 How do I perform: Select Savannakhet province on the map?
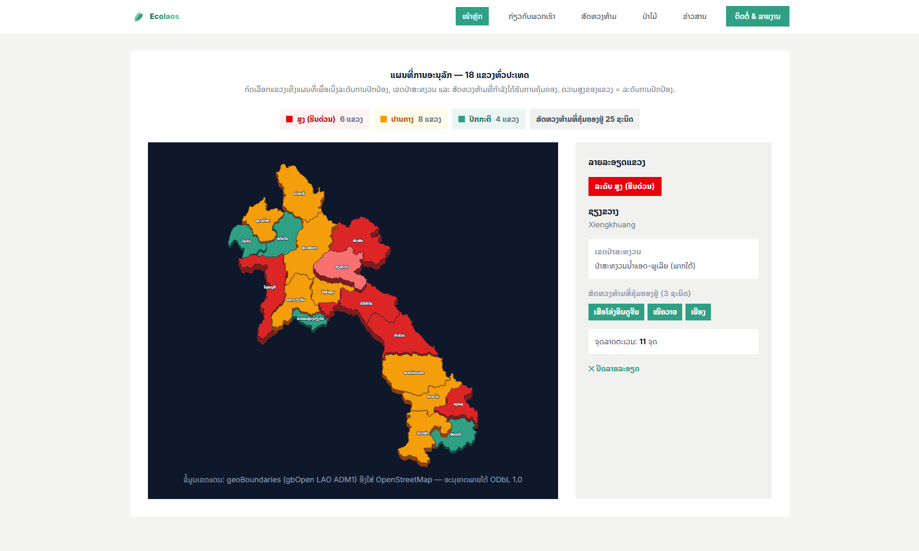tap(415, 373)
